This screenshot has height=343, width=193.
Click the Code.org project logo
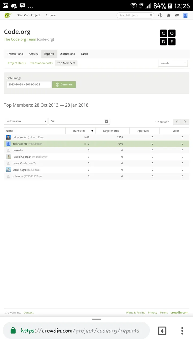click(x=168, y=38)
